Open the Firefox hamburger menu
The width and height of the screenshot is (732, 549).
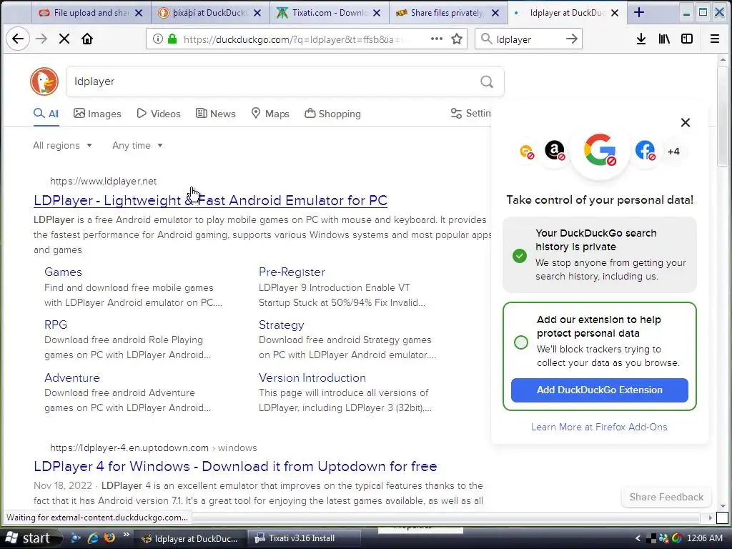tap(715, 39)
